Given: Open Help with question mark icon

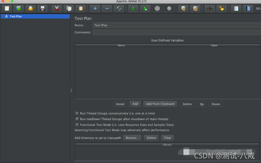Looking at the screenshot, I should pos(248,8).
